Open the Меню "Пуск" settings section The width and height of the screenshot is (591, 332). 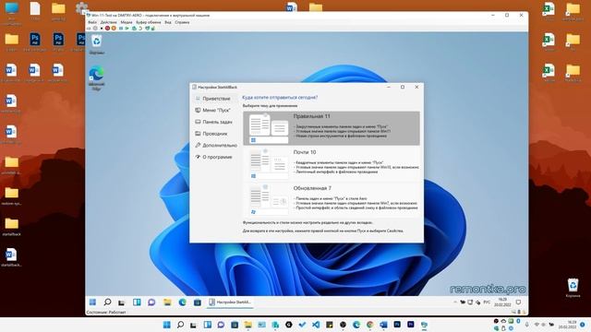(216, 111)
